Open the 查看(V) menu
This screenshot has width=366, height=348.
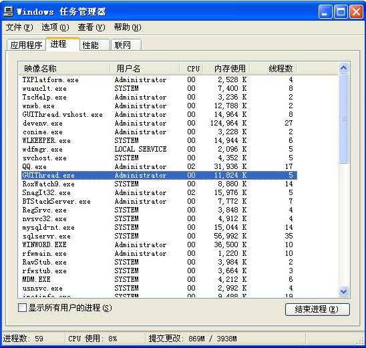click(91, 27)
